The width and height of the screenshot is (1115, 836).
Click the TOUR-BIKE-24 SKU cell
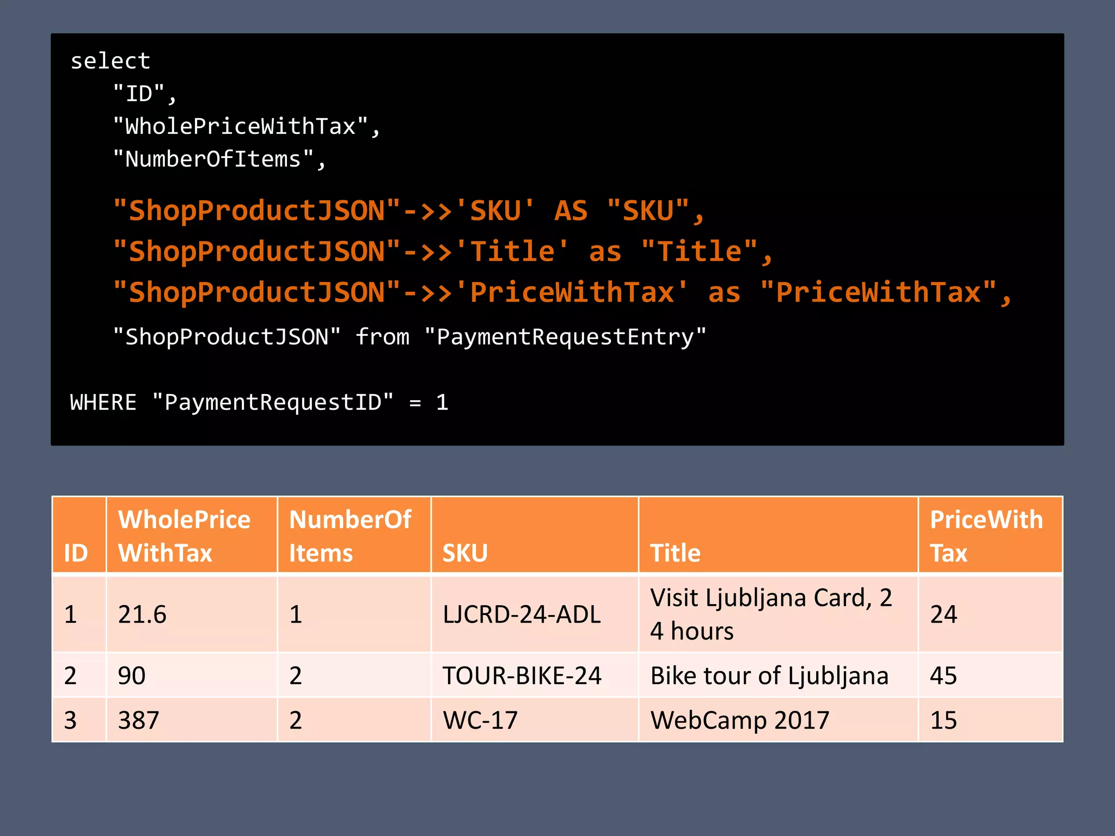click(522, 676)
